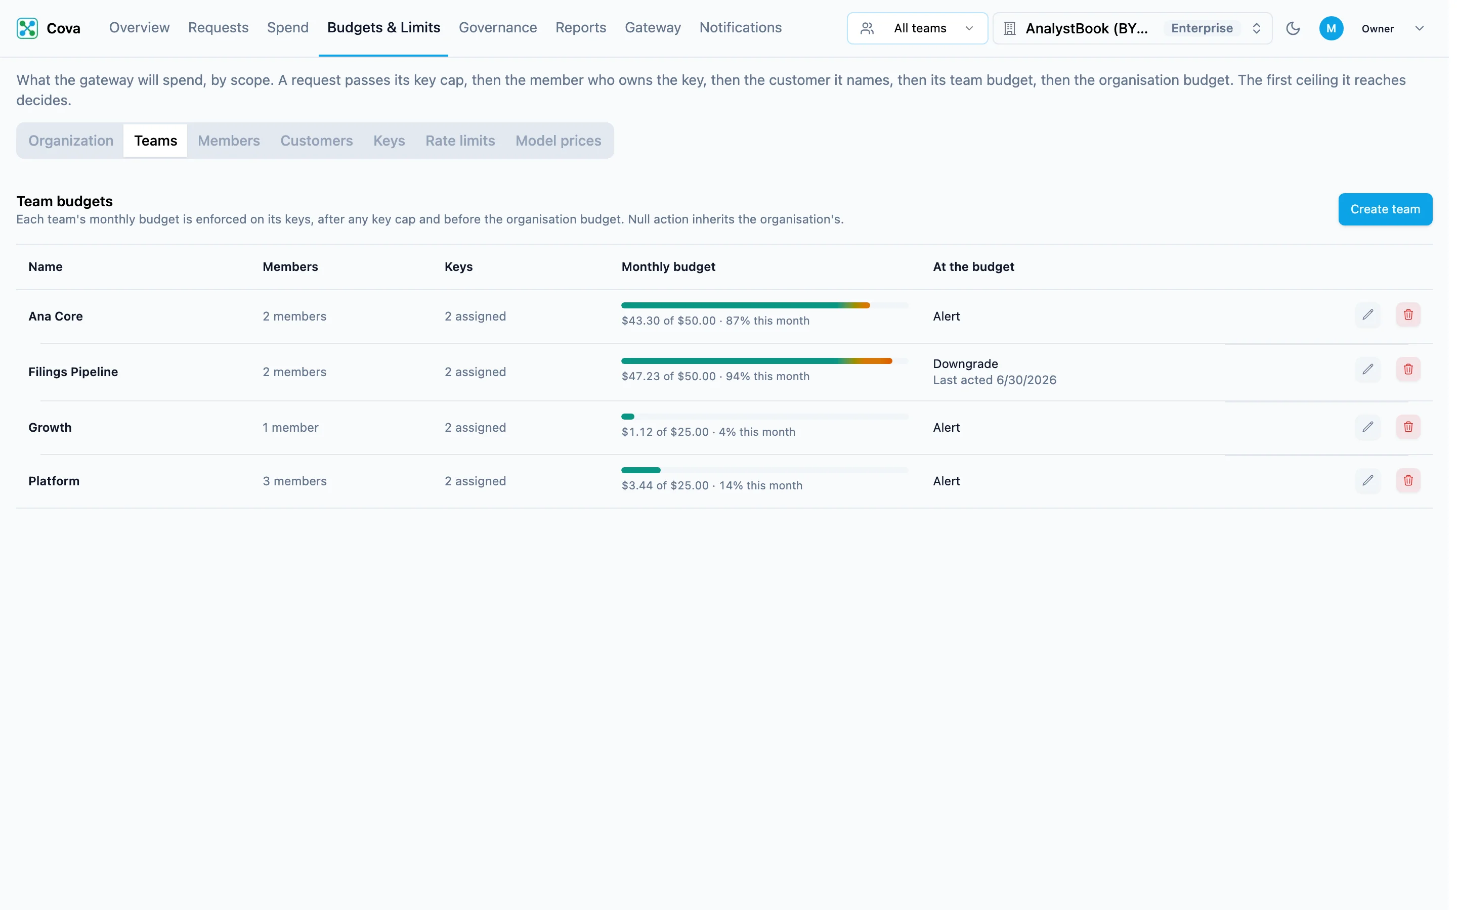Open Requests in top navigation
Screen dimensions: 1457x910
point(218,28)
